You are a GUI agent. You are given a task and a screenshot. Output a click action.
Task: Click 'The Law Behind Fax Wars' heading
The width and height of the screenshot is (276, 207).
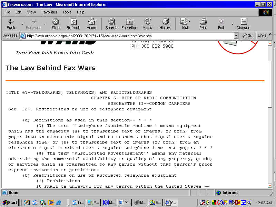click(x=50, y=68)
